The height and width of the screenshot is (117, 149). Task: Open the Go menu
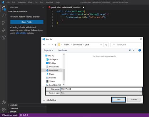(36, 2)
